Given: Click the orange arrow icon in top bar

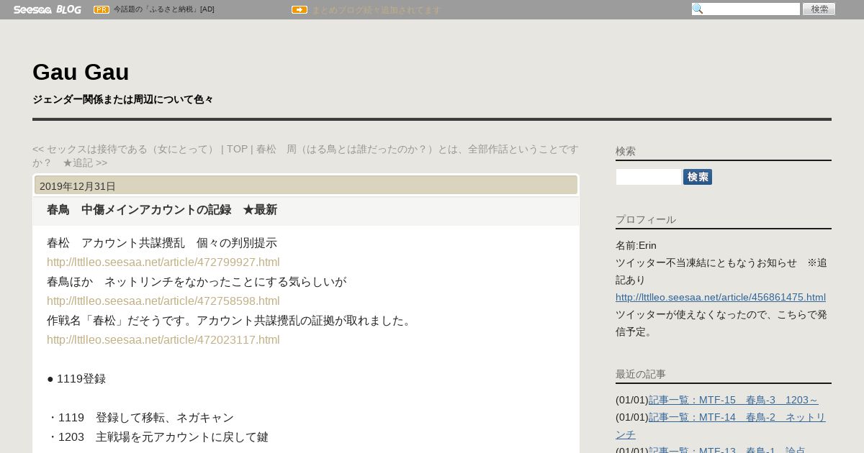Looking at the screenshot, I should [x=300, y=9].
